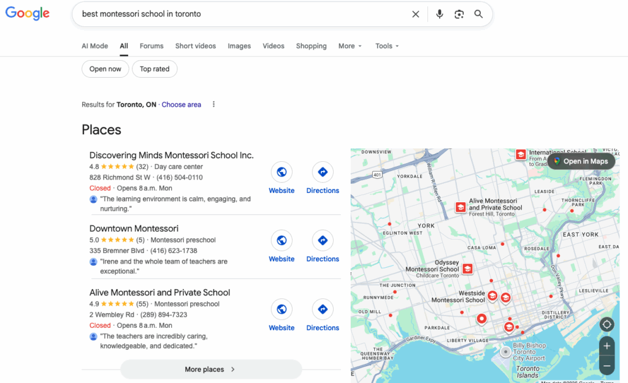Open Website icon for Discovering Minds Montessori

click(x=281, y=172)
